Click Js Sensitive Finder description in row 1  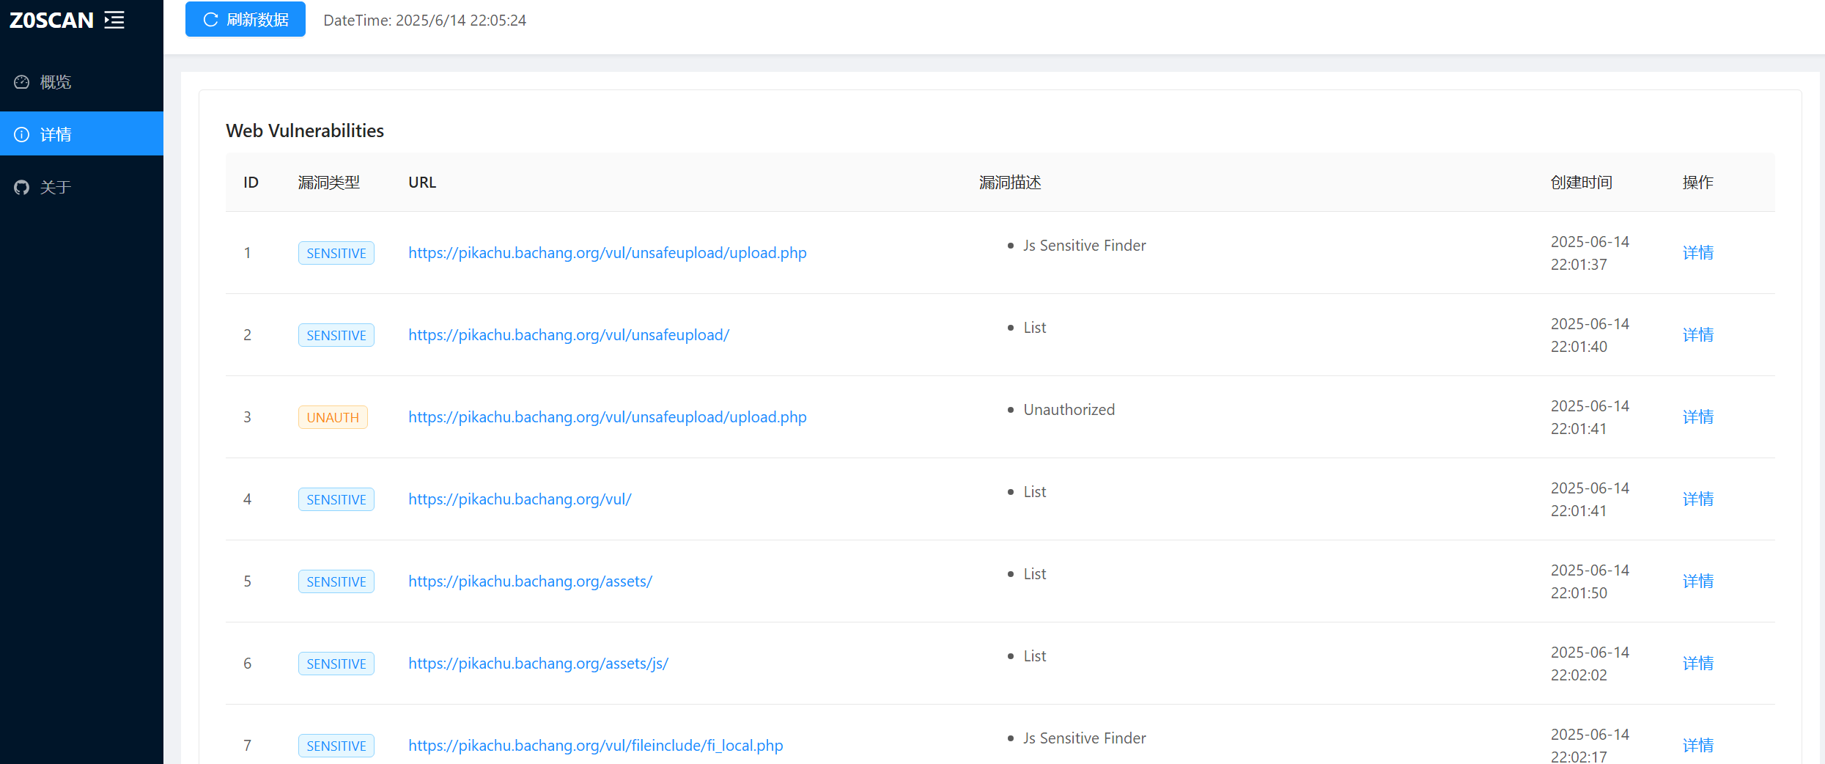pos(1085,246)
